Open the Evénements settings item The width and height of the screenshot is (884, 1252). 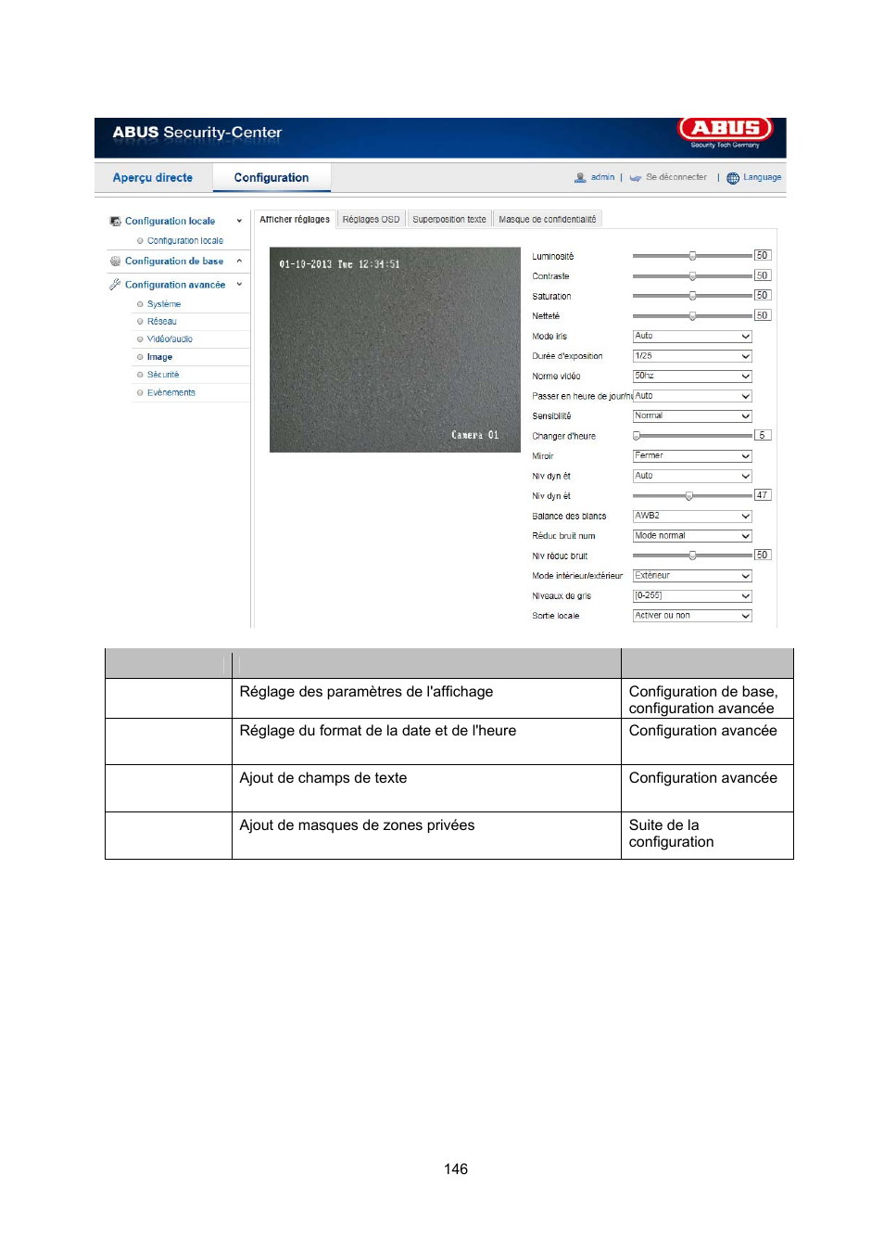(171, 393)
